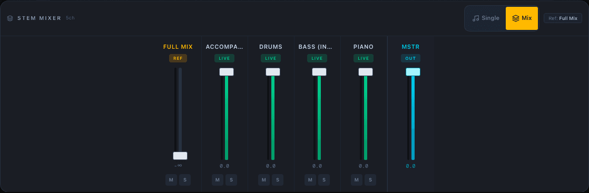Click the MSTR channel label
This screenshot has width=589, height=193.
[410, 47]
